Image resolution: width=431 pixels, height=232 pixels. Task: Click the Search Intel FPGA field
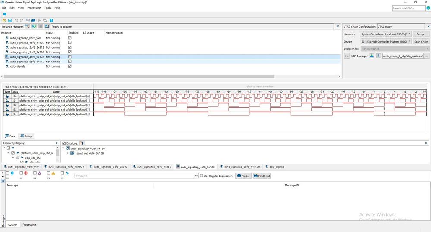click(409, 9)
